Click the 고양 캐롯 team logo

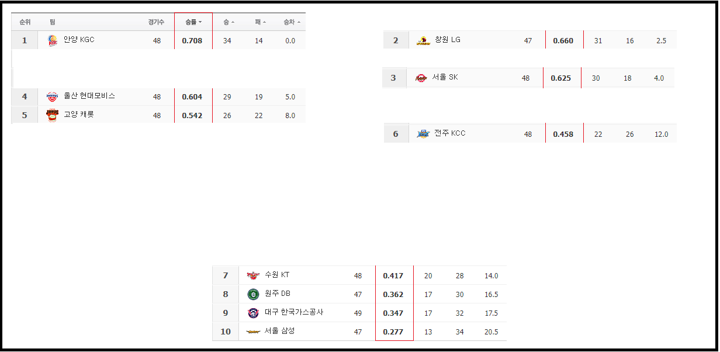point(53,115)
